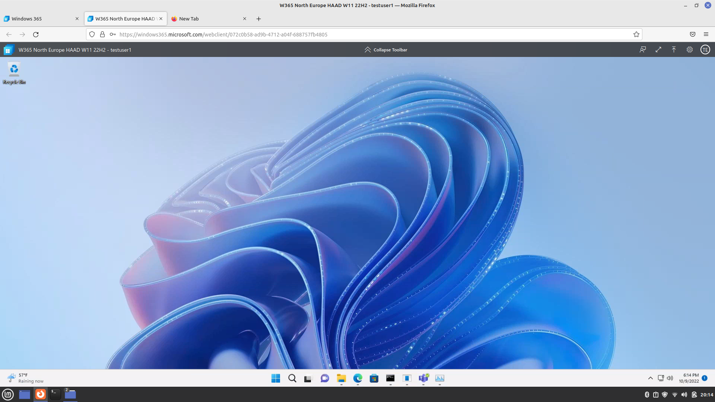
Task: Switch to the Windows 365 browser tab
Action: pos(41,19)
